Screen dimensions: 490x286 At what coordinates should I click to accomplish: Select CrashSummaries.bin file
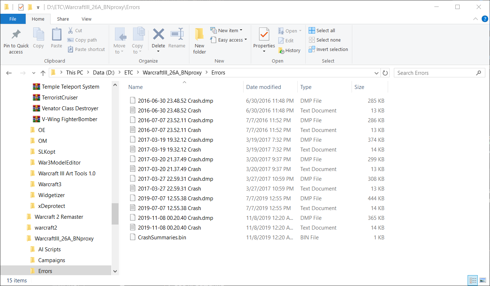[162, 238]
